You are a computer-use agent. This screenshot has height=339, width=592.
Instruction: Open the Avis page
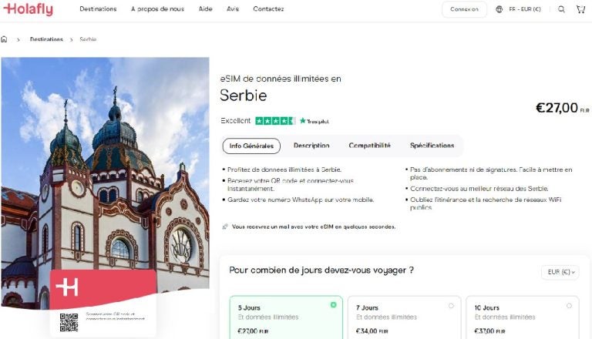click(x=233, y=8)
